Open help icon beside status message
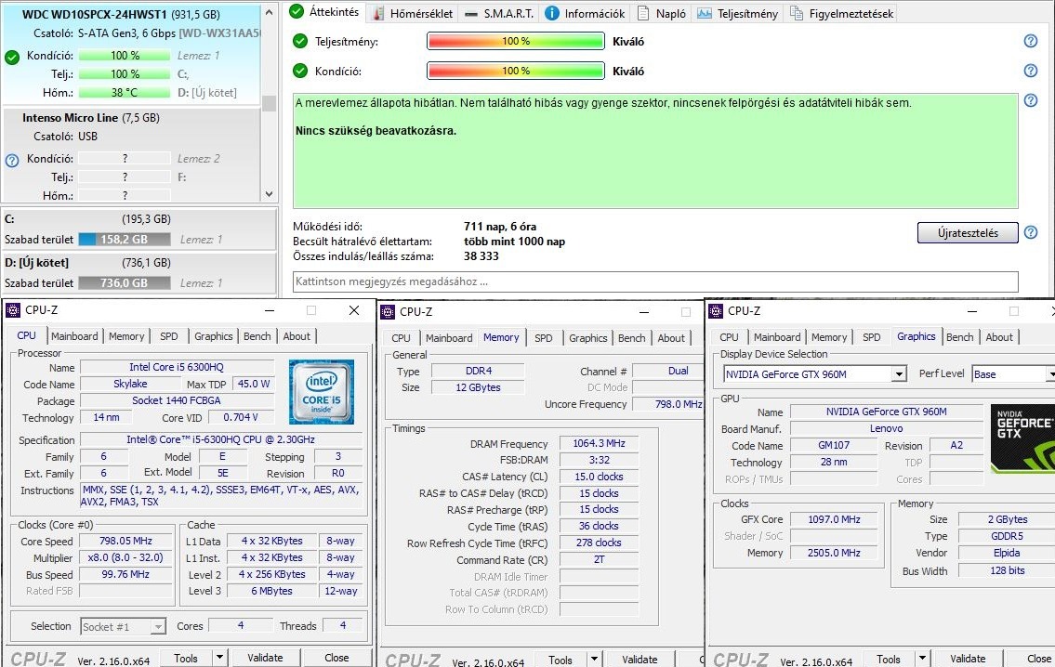 point(1030,101)
